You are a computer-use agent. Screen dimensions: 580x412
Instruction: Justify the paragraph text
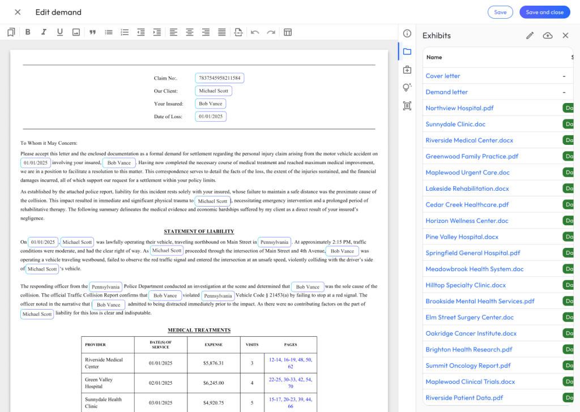(222, 32)
